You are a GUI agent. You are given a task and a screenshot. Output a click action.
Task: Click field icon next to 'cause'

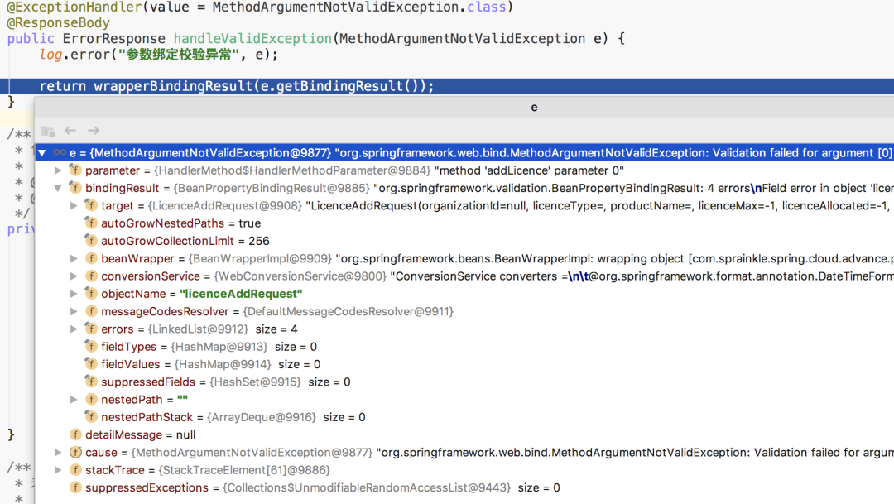75,453
